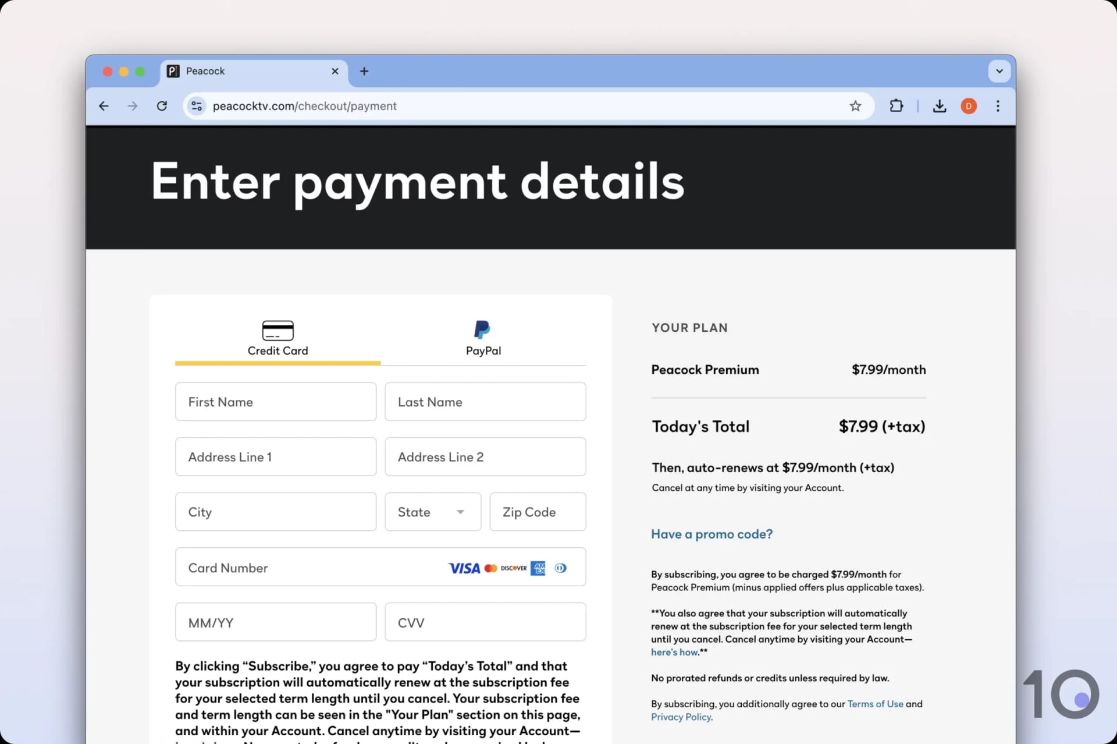The image size is (1117, 744).
Task: Click the Card Number field
Action: click(380, 567)
